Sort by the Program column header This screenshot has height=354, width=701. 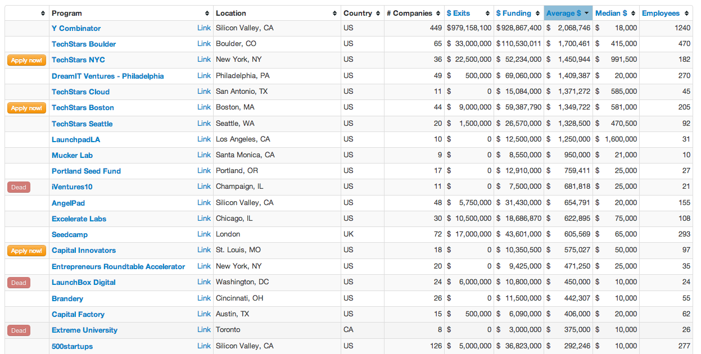point(130,13)
